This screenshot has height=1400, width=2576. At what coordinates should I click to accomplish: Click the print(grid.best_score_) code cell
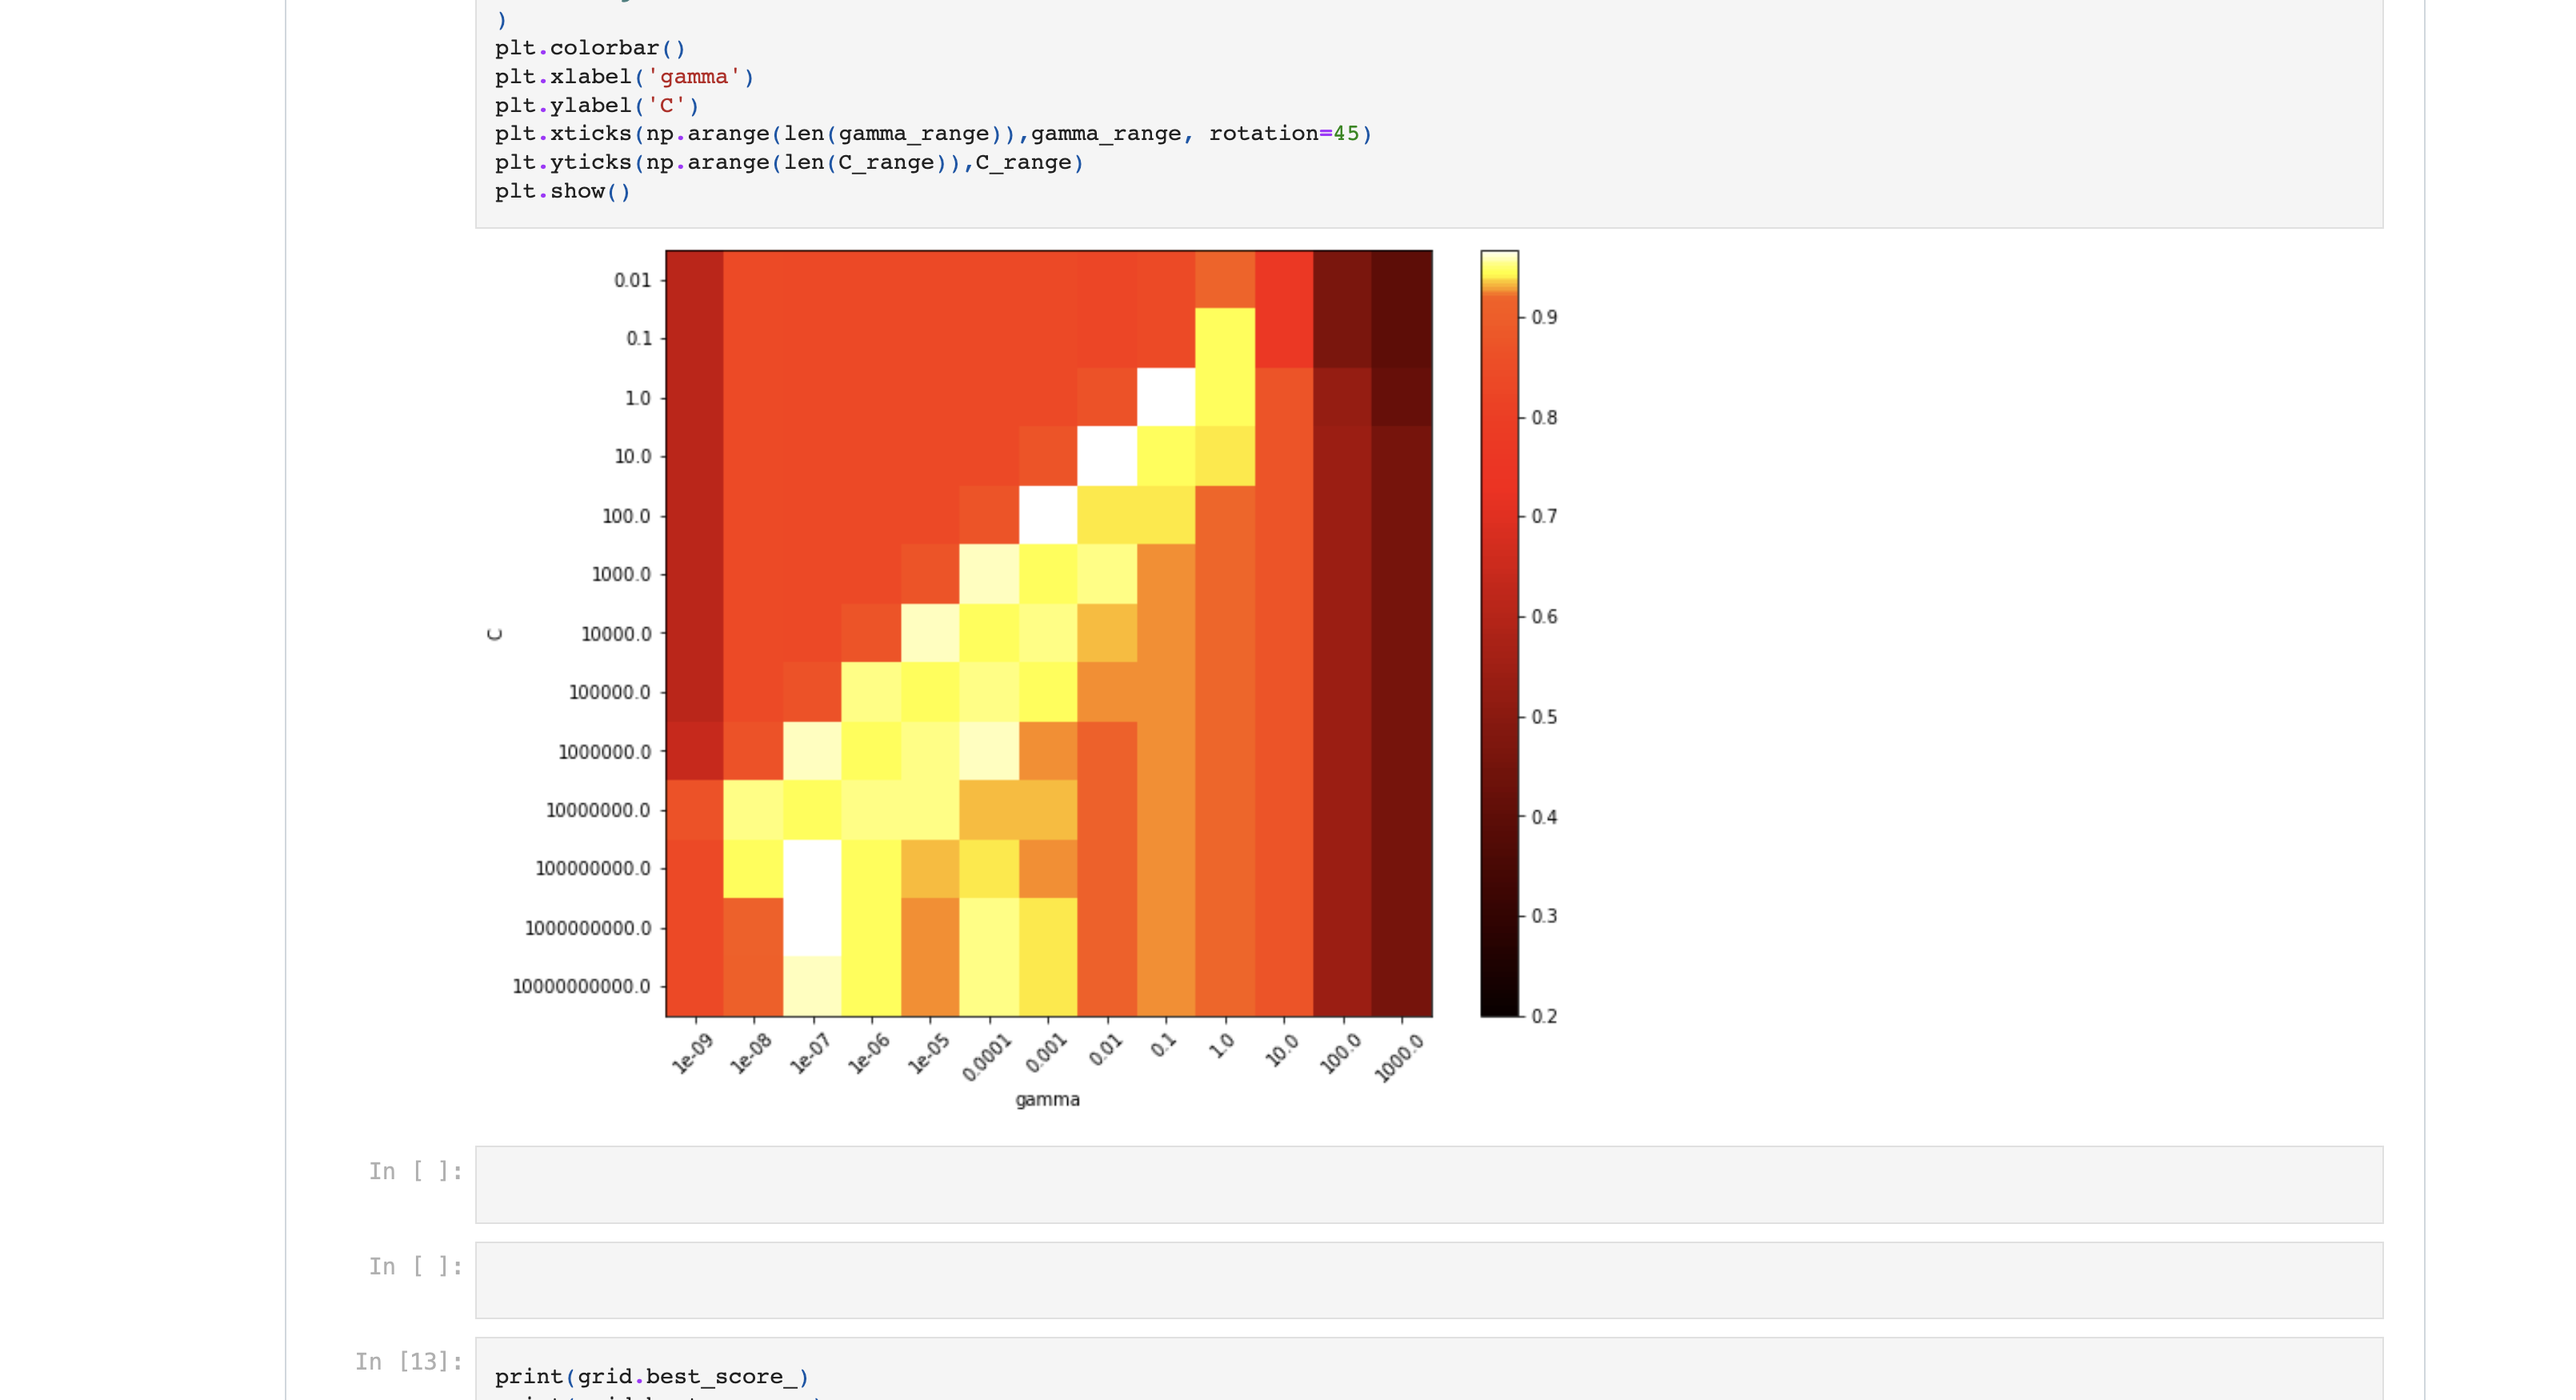(1428, 1370)
